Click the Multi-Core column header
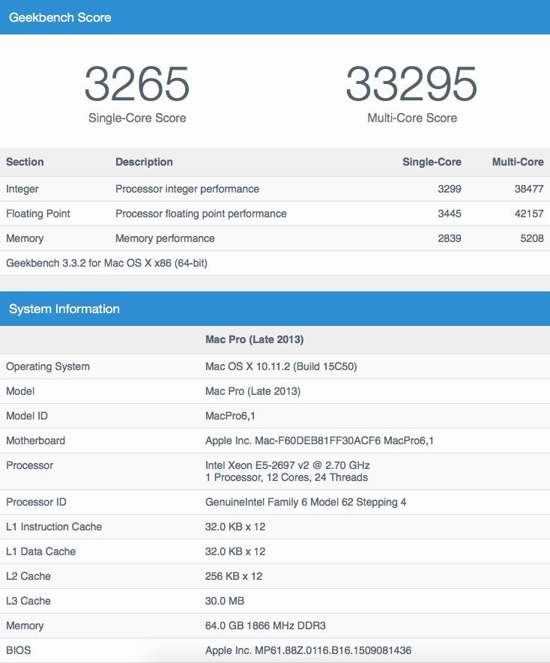Screen dimensions: 550x663 click(518, 162)
